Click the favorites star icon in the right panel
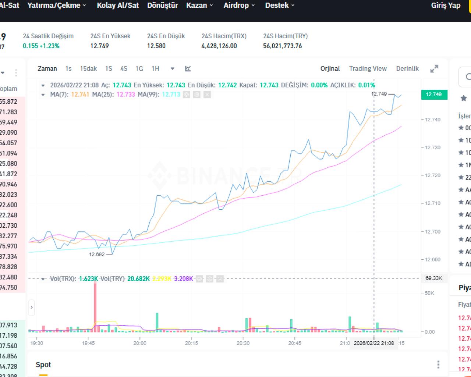 [464, 98]
